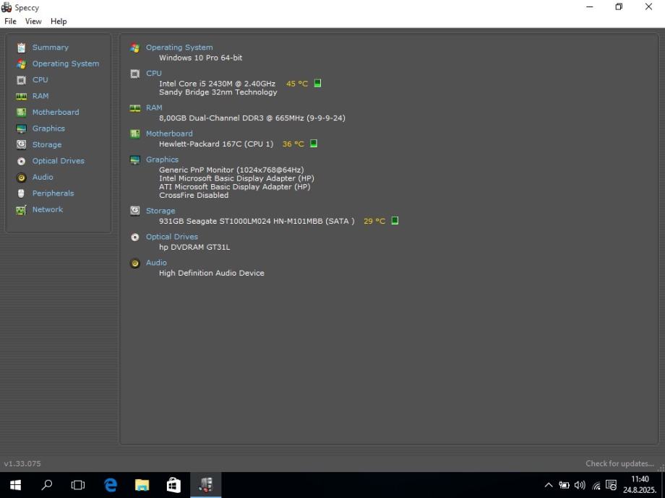Click the speaker icon beside Audio heading in main panel
This screenshot has height=498, width=665.
(135, 263)
